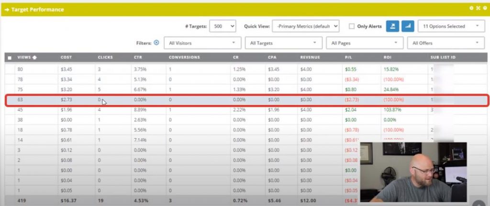Click the 80 views cell
The width and height of the screenshot is (490, 206).
pos(20,70)
